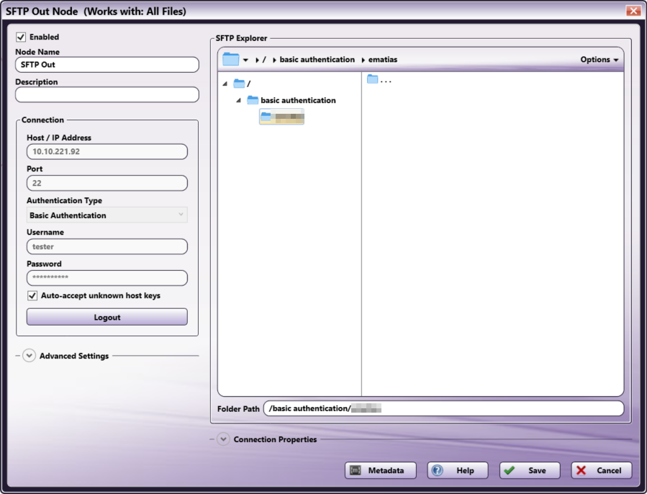Viewport: 647px width, 494px height.
Task: Select the highlighted subfolder in tree
Action: click(x=282, y=117)
